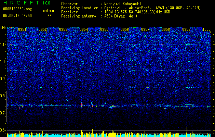The image size is (215, 137).
Task: Select the file name 0505120950.png
Action: (17, 9)
